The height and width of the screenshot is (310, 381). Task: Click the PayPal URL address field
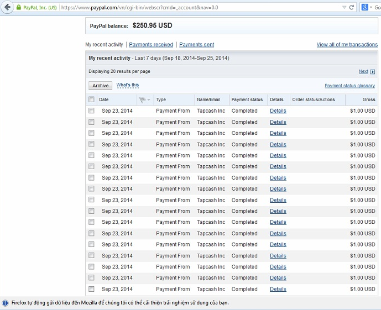[x=194, y=8]
